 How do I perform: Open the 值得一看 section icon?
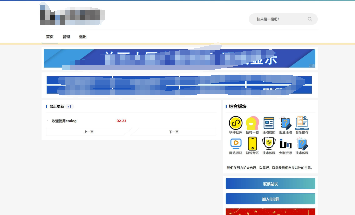252,123
